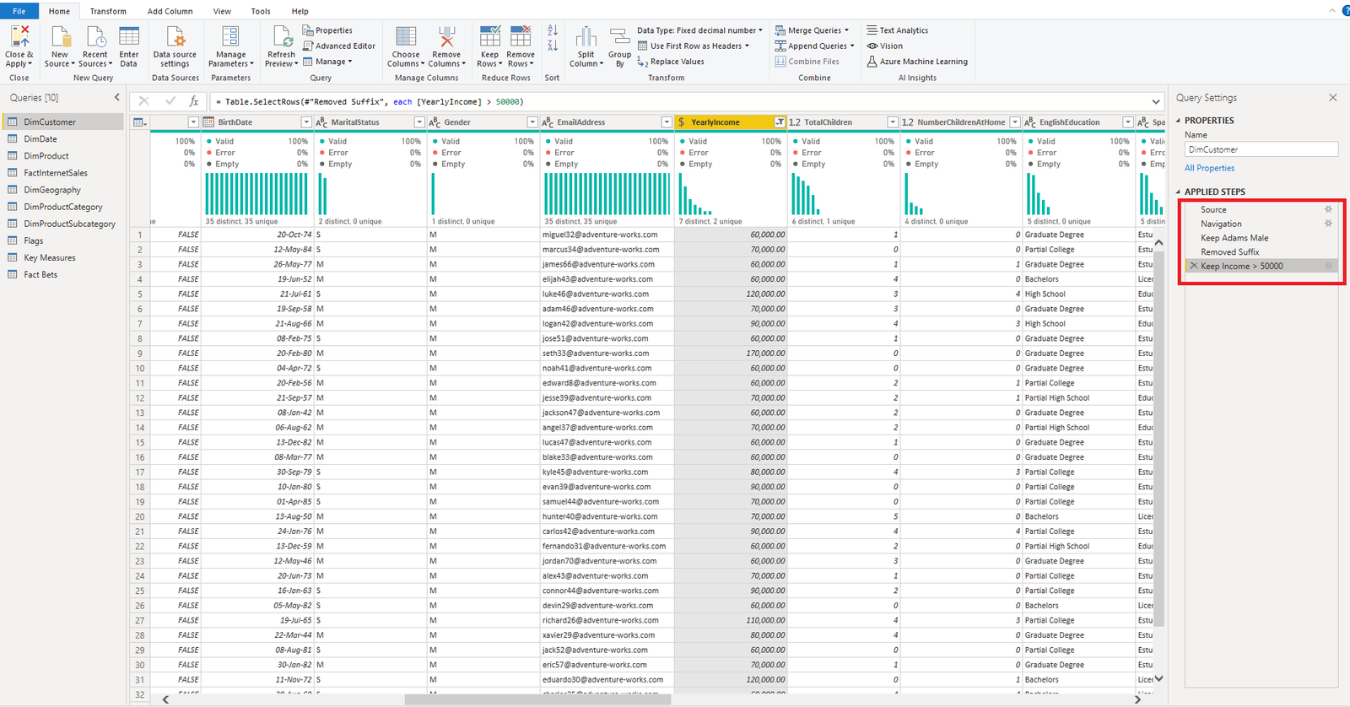The image size is (1350, 707).
Task: Expand the formula bar chevron
Action: [1156, 101]
